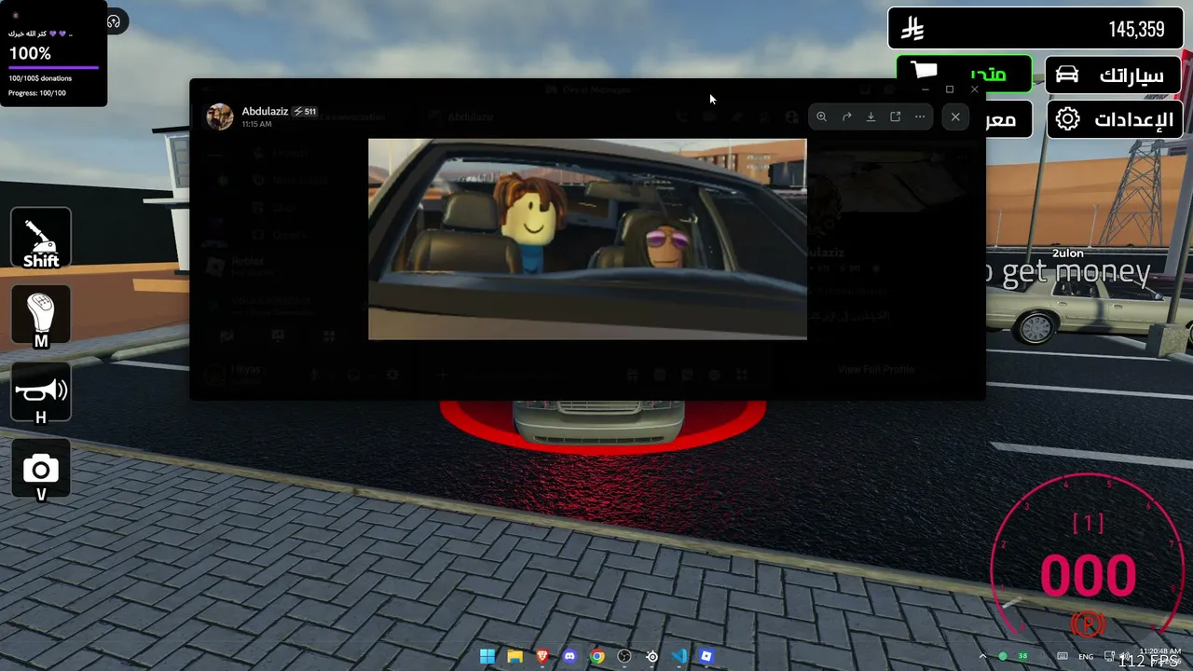Open the الإعدادات settings menu
This screenshot has height=671, width=1193.
pyautogui.click(x=1113, y=118)
